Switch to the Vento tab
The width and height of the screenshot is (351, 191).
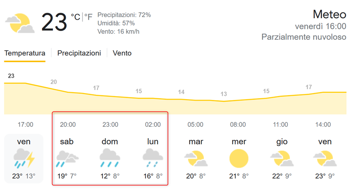(122, 53)
